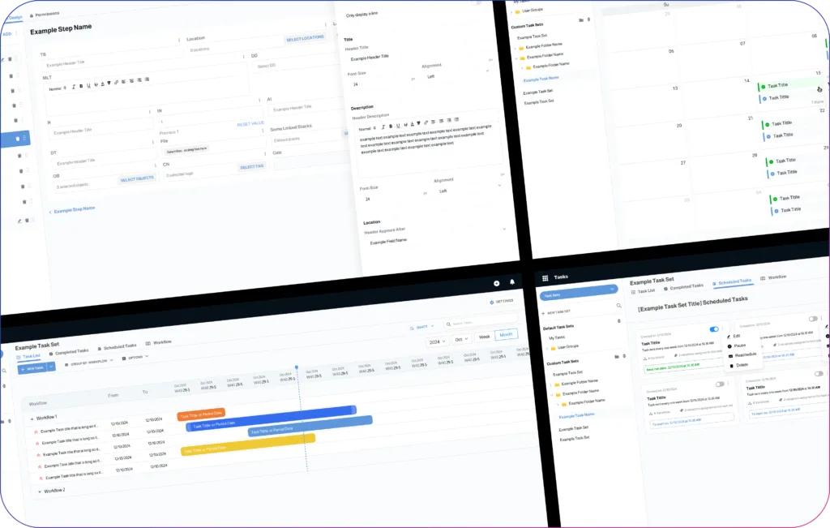Image resolution: width=830 pixels, height=528 pixels.
Task: Open Completed Tasks tab in the Gantt view
Action: (x=69, y=352)
